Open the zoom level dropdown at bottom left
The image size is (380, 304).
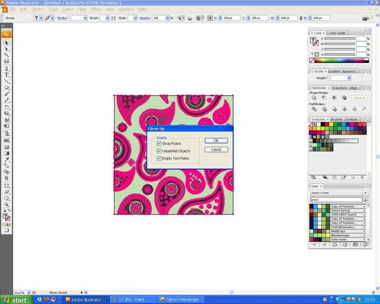pyautogui.click(x=28, y=292)
